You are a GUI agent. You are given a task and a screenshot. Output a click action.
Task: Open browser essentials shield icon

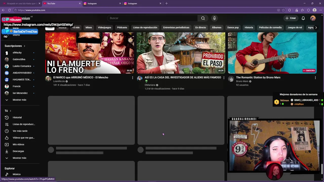pyautogui.click(x=309, y=10)
